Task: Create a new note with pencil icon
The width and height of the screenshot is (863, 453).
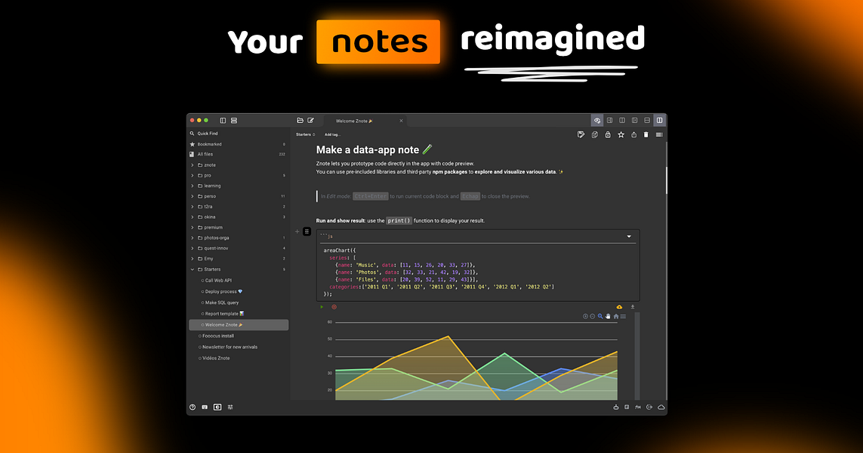Action: click(x=310, y=121)
